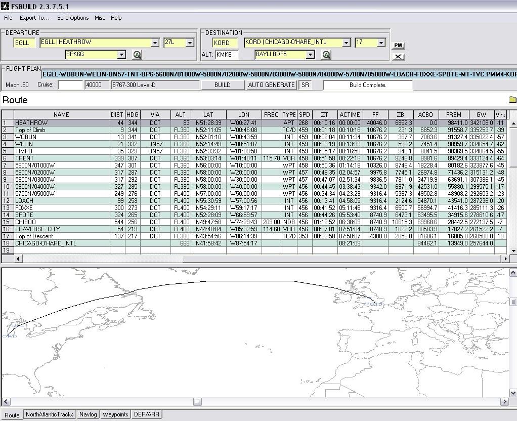Expand the EGLL | HEATHROW departure dropdown
Image resolution: width=517 pixels, height=421 pixels.
(155, 43)
